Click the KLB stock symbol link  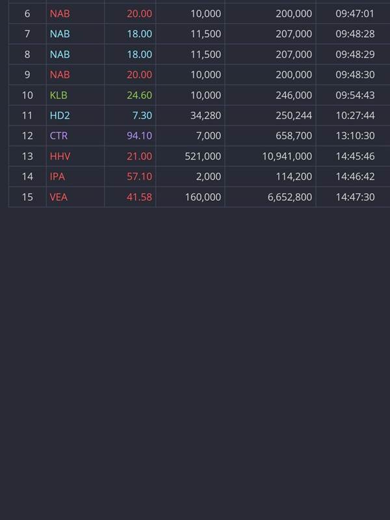[58, 95]
